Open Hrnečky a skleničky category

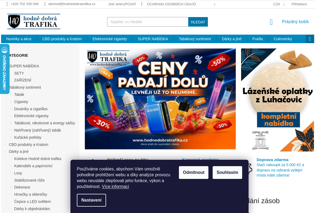click(x=31, y=194)
